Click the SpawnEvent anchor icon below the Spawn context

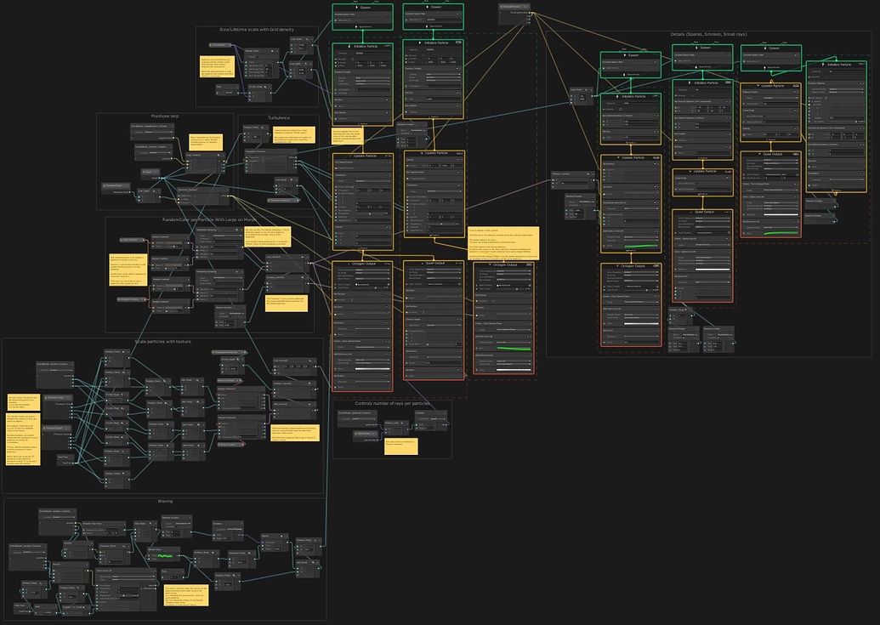(357, 26)
